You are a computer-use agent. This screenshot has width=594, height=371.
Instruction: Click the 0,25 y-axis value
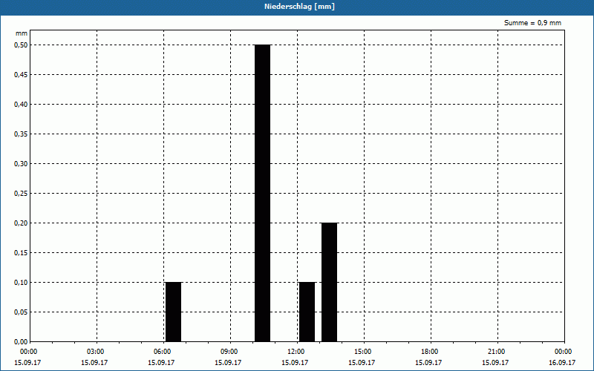[x=21, y=194]
